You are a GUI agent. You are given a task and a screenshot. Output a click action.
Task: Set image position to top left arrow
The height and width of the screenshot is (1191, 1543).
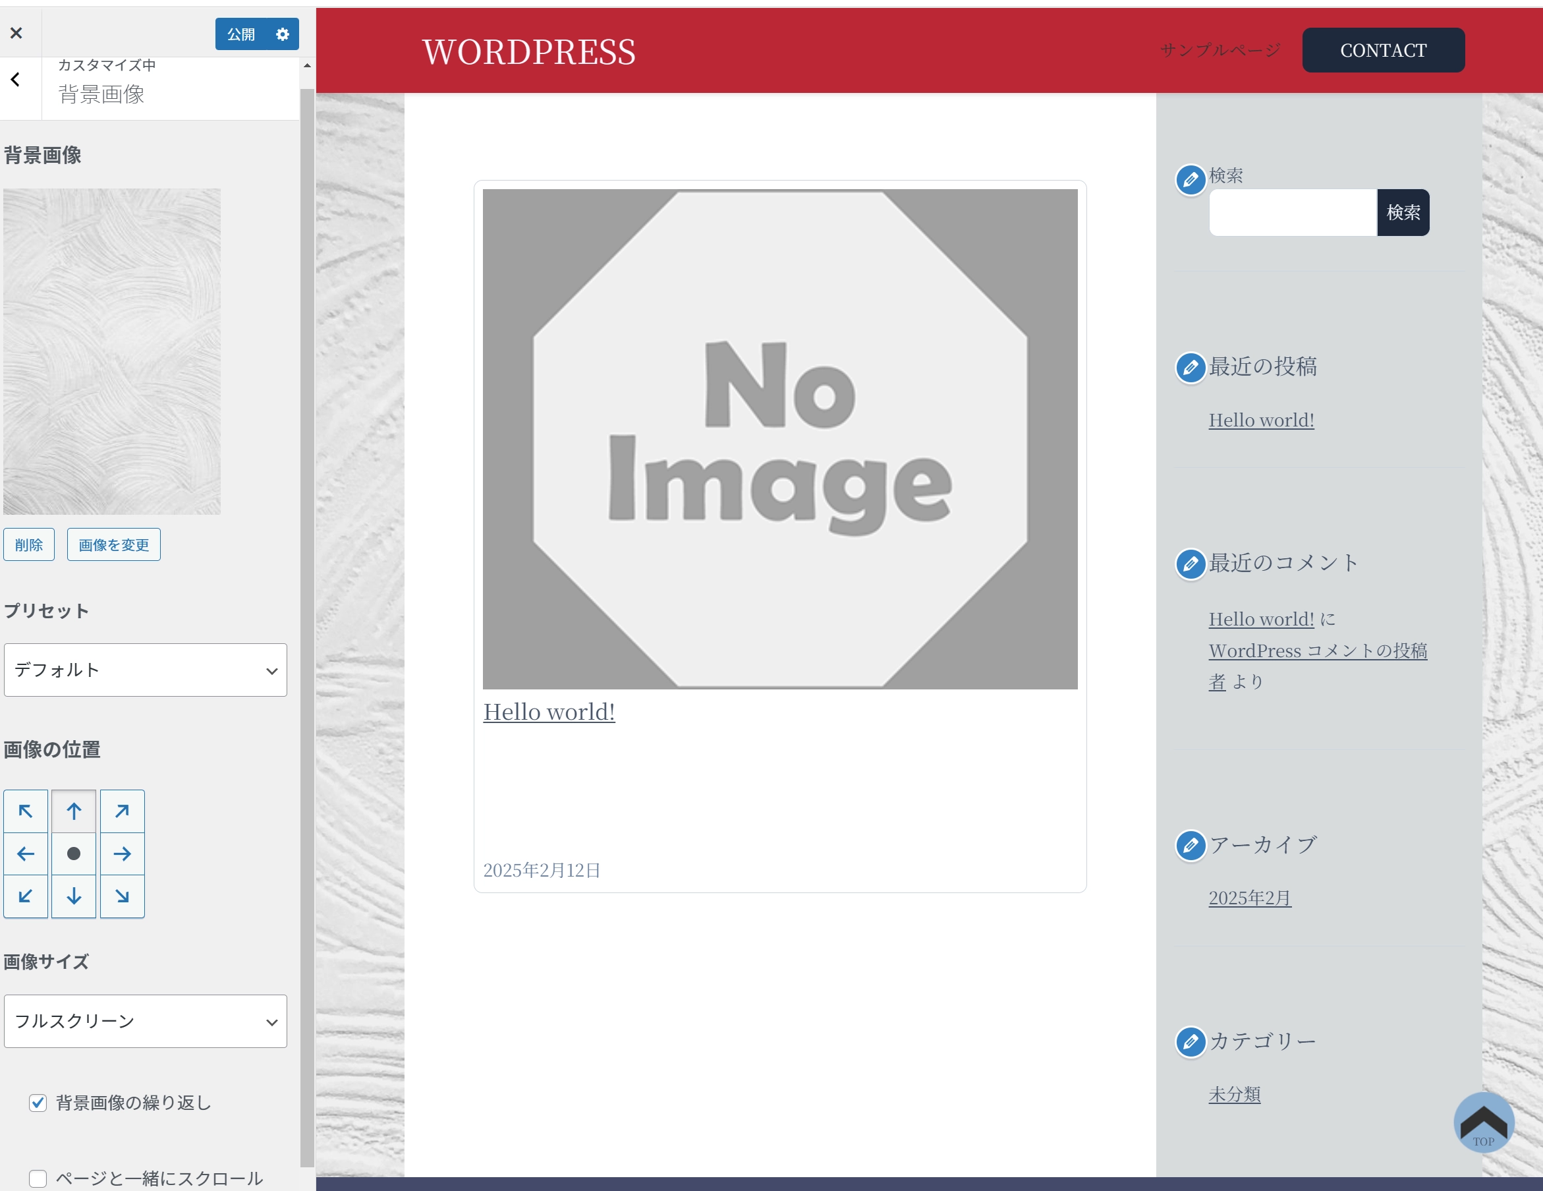[x=26, y=811]
